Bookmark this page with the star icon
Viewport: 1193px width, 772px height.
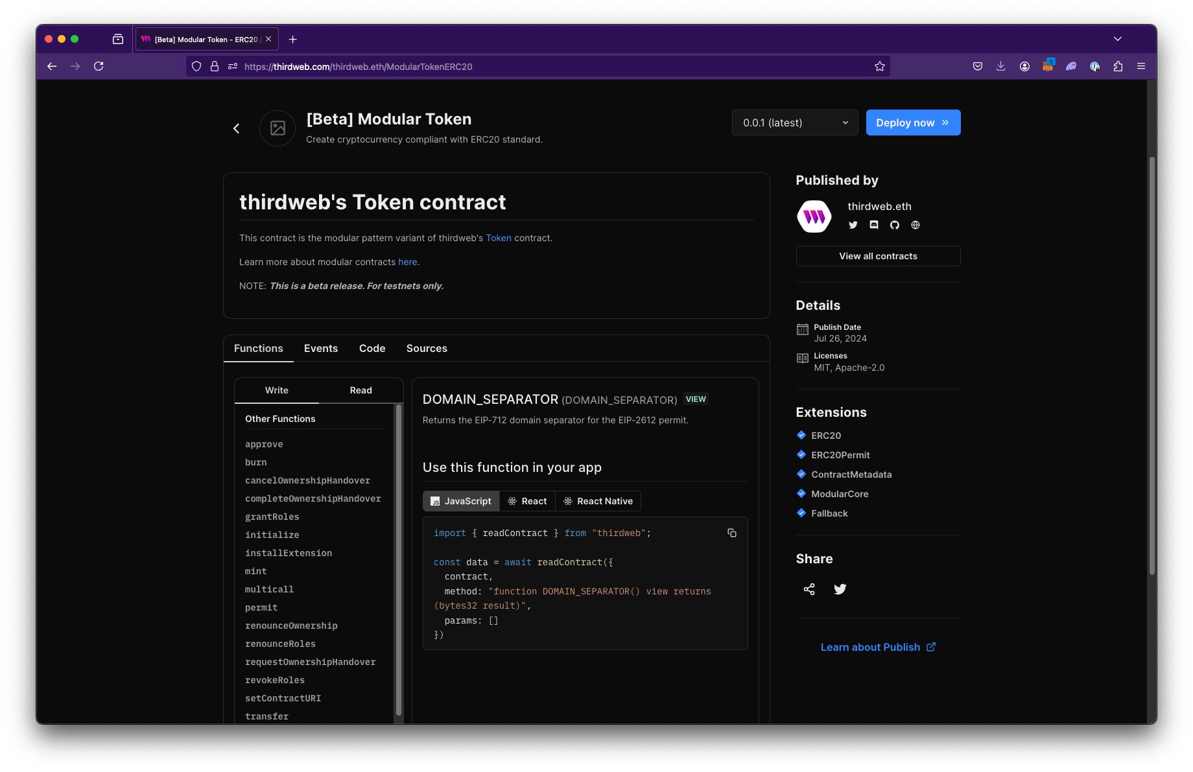tap(880, 66)
